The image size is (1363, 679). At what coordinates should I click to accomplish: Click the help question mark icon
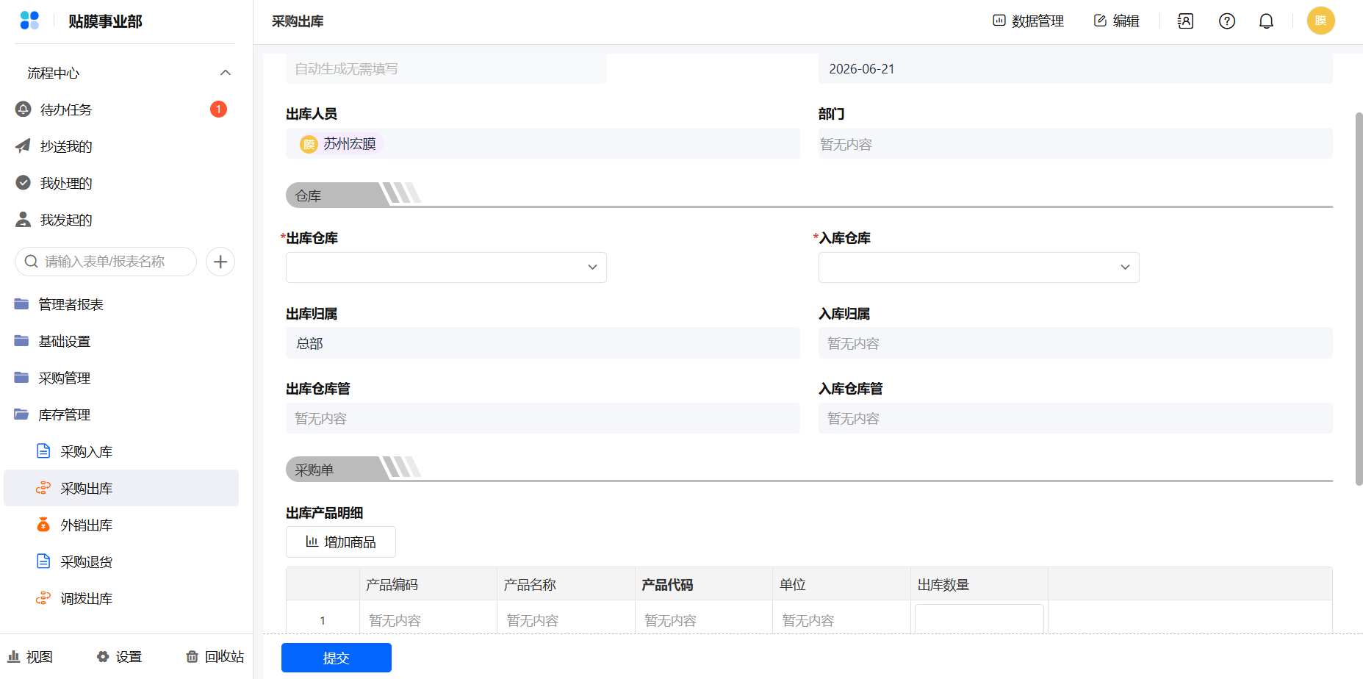1227,21
